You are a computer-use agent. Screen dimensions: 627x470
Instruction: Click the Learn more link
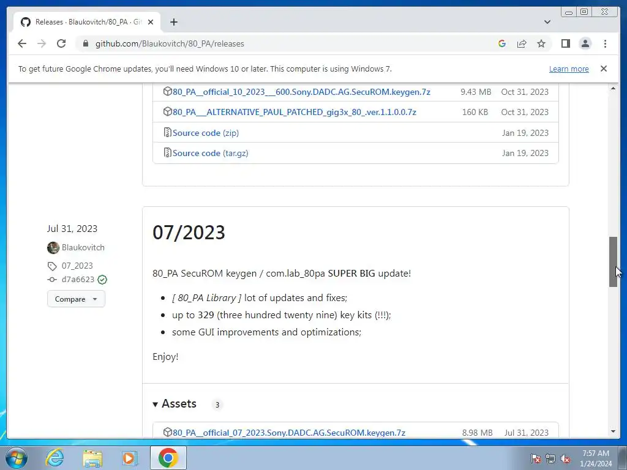click(569, 69)
